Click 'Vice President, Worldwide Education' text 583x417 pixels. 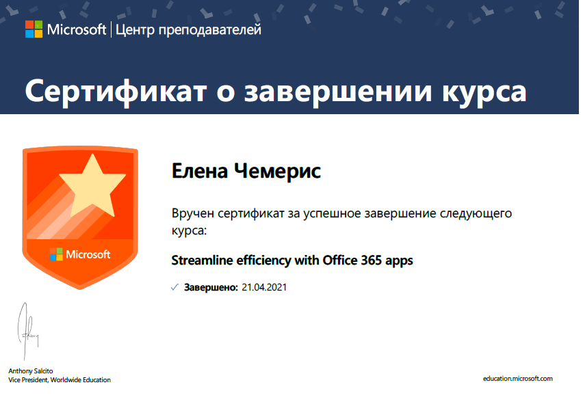[x=60, y=380]
